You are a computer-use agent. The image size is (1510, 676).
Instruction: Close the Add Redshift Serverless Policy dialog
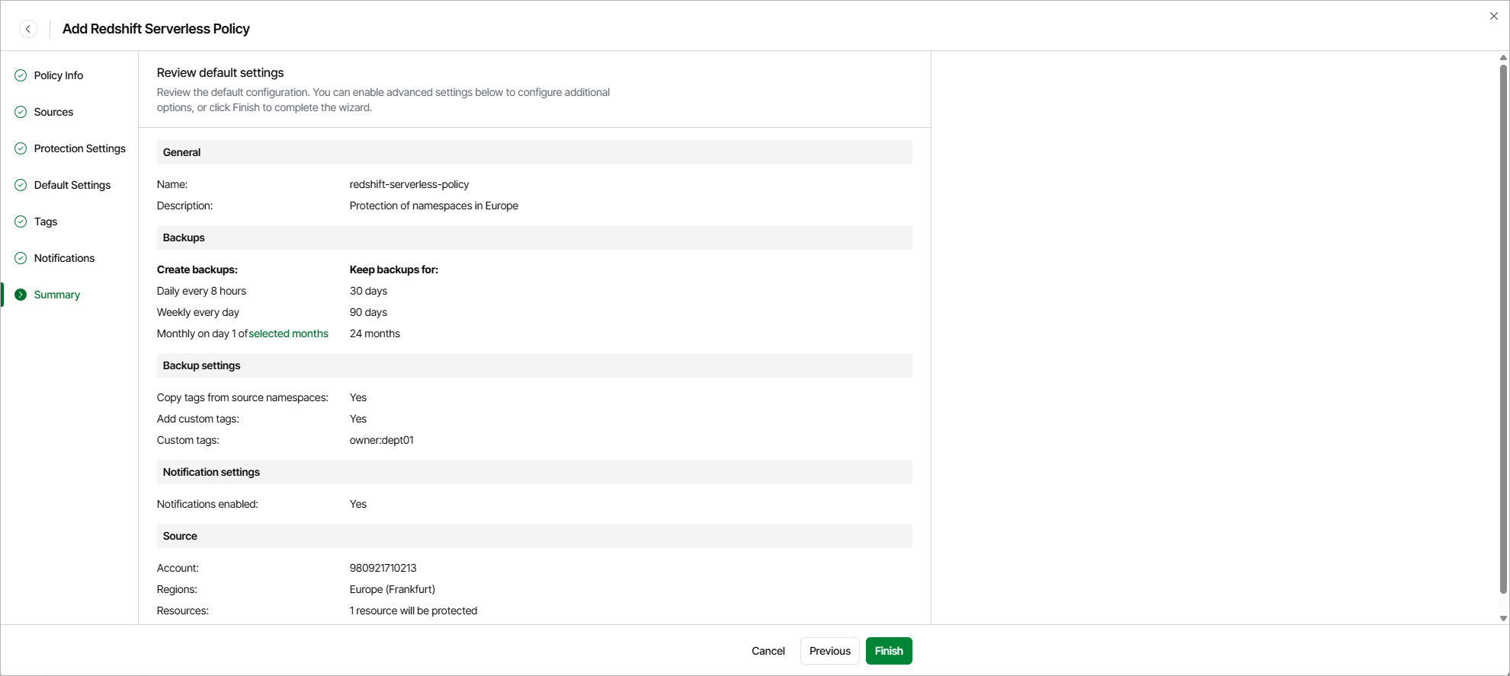[1493, 16]
